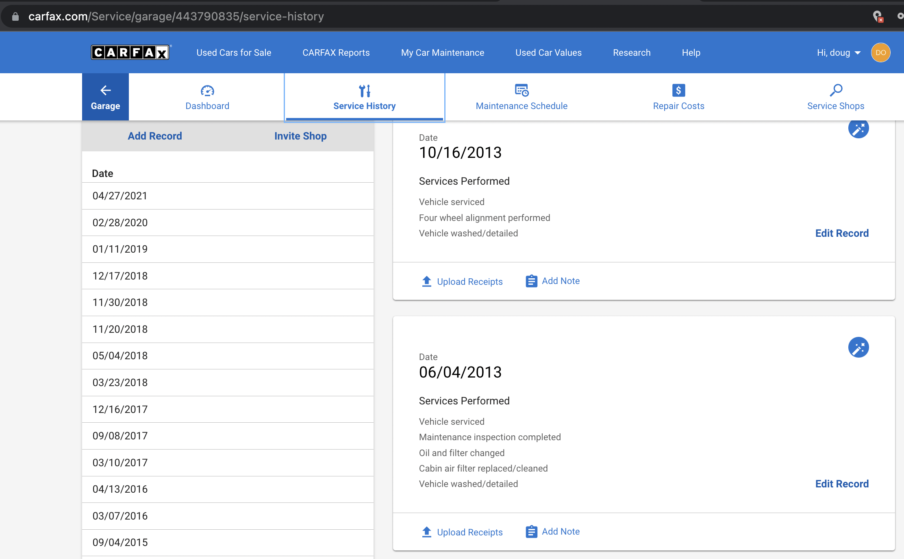The height and width of the screenshot is (559, 904).
Task: Select the 09/04/2015 date row
Action: [x=228, y=543]
